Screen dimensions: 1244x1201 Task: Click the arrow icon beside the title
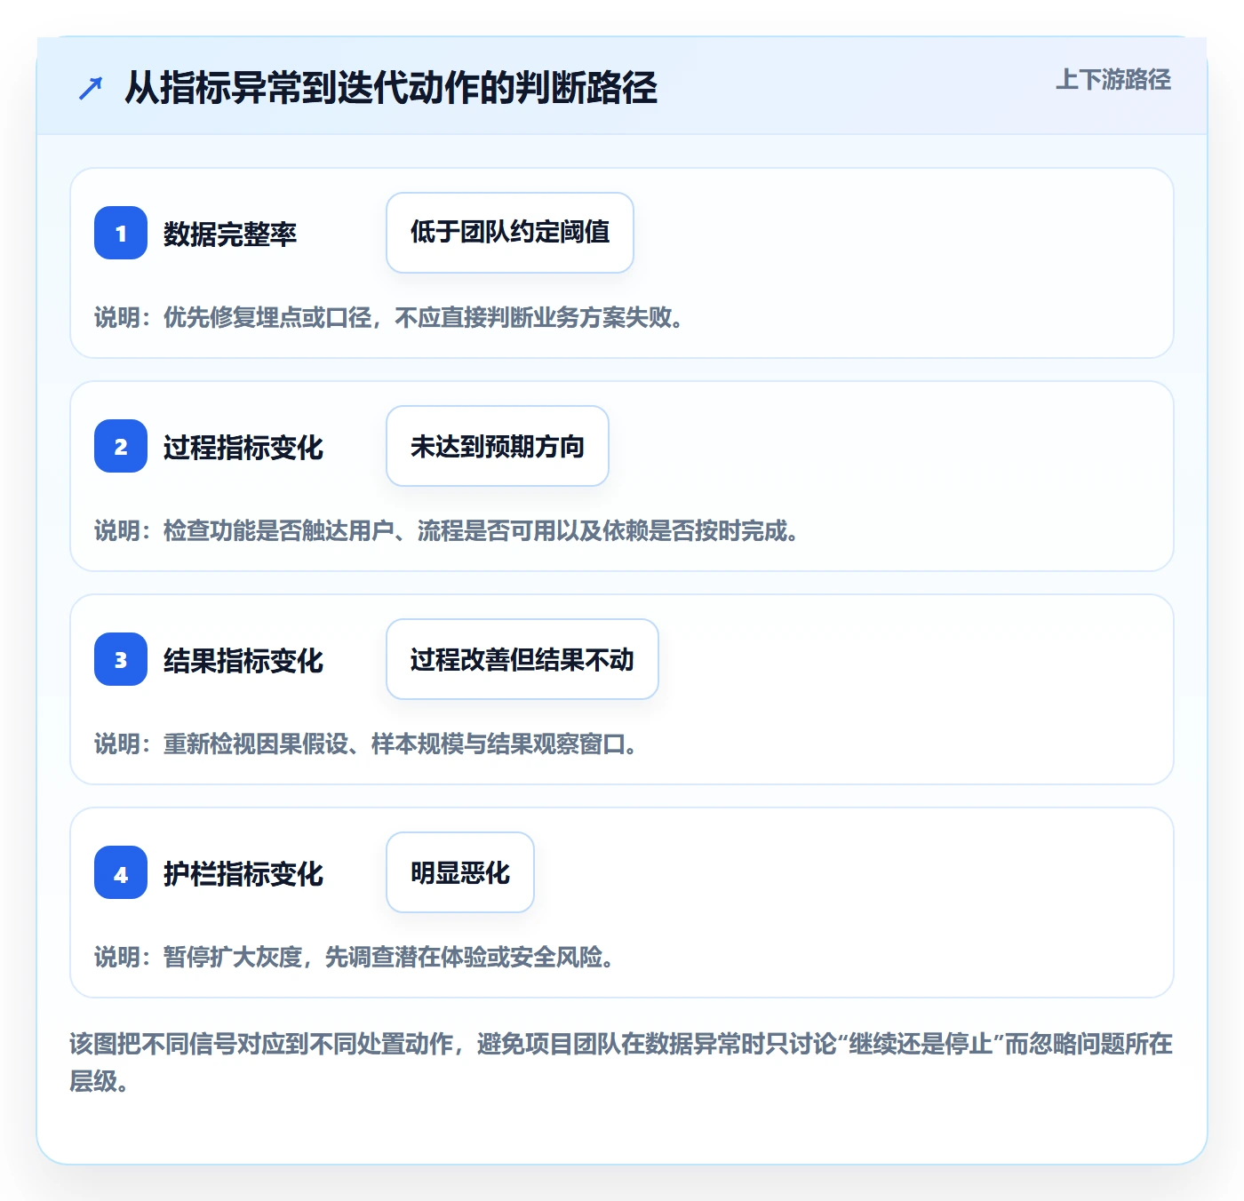click(x=91, y=88)
